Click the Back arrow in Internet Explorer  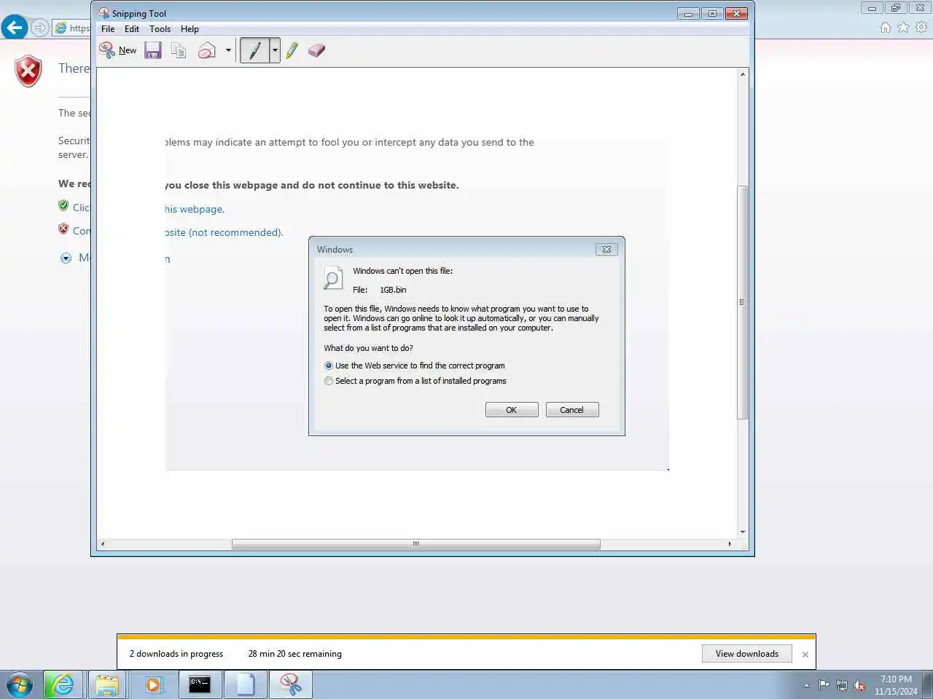click(15, 28)
